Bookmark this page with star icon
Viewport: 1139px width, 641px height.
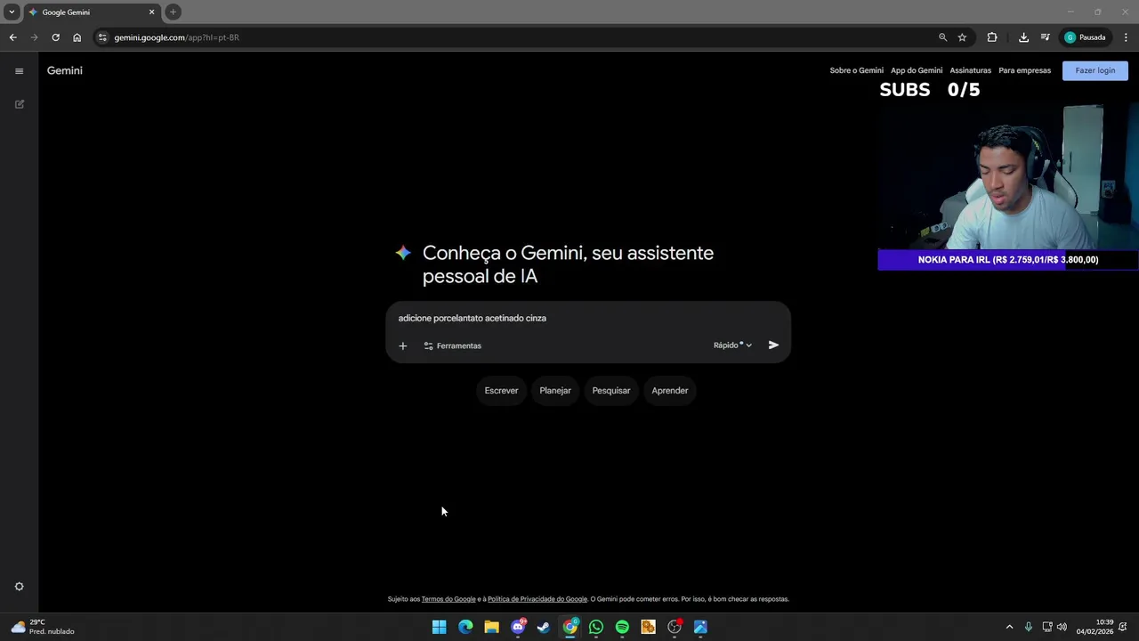(x=962, y=37)
